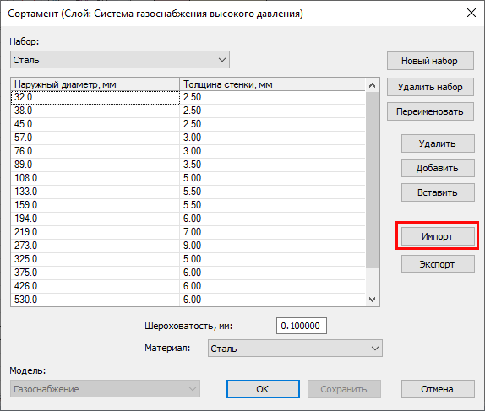Confirm with the OK button
485x411 pixels.
[263, 389]
